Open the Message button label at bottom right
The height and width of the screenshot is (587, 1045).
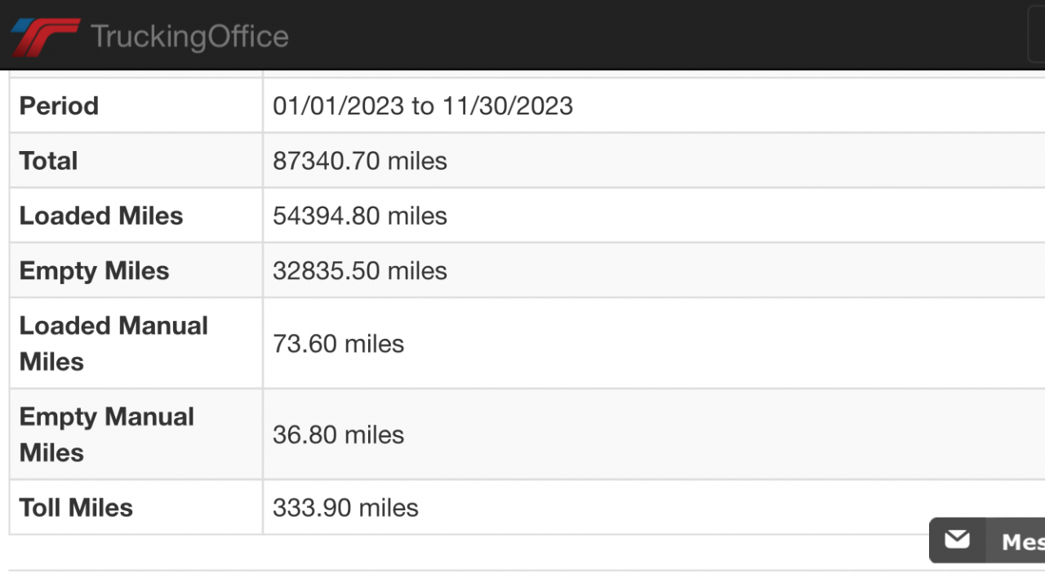pos(1022,541)
